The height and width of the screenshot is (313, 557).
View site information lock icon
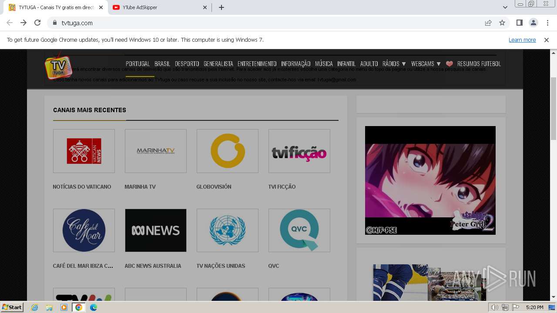click(x=55, y=23)
